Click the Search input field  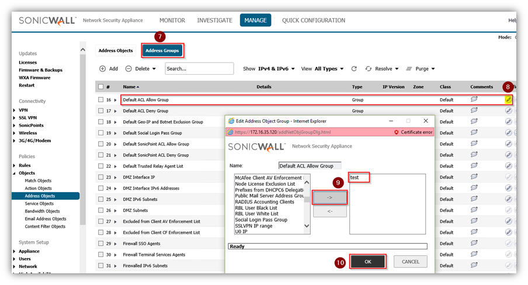tap(199, 69)
